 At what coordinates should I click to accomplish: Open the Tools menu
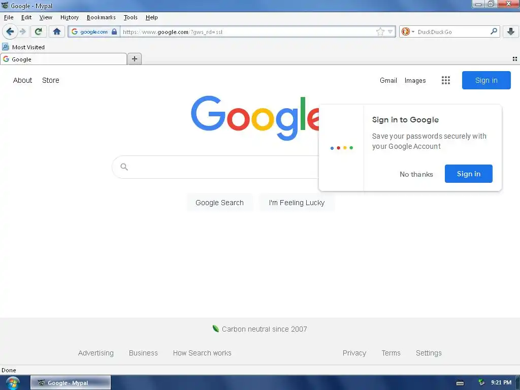pos(131,17)
